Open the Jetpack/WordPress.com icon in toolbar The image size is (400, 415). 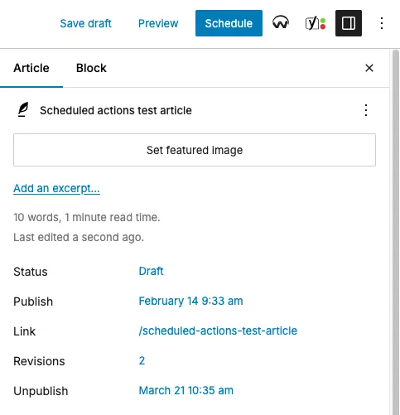coord(281,23)
